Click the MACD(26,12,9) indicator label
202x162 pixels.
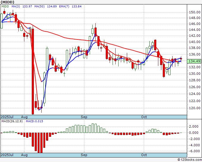tap(12, 121)
